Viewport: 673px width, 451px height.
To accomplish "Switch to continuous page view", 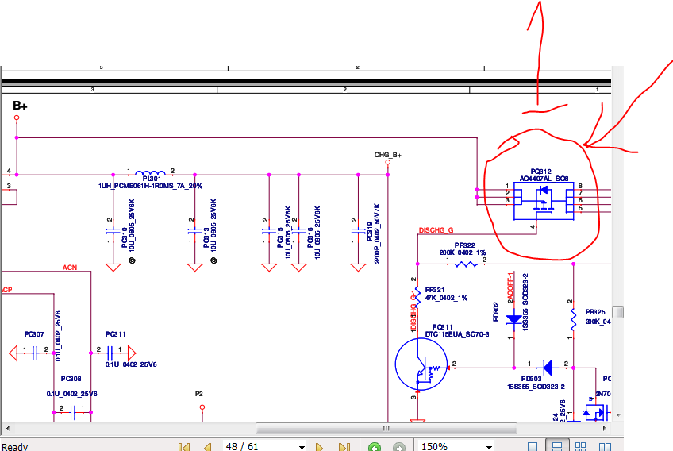I will tap(556, 446).
